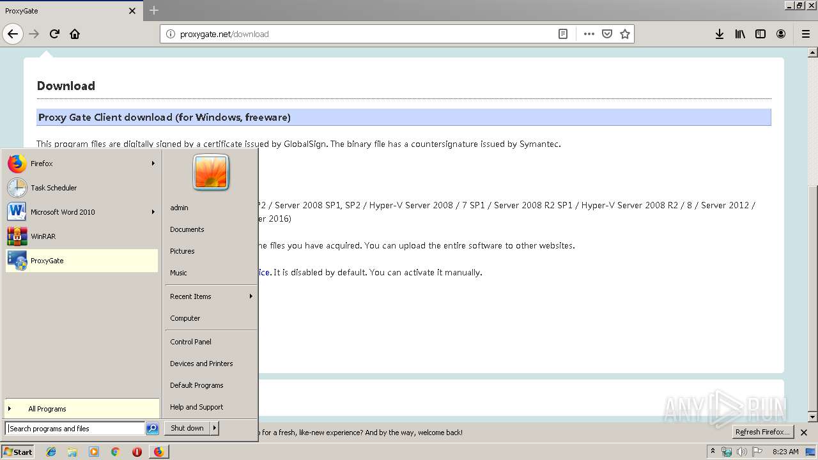Screen dimensions: 818x460
Task: Open Default Programs
Action: point(211,385)
